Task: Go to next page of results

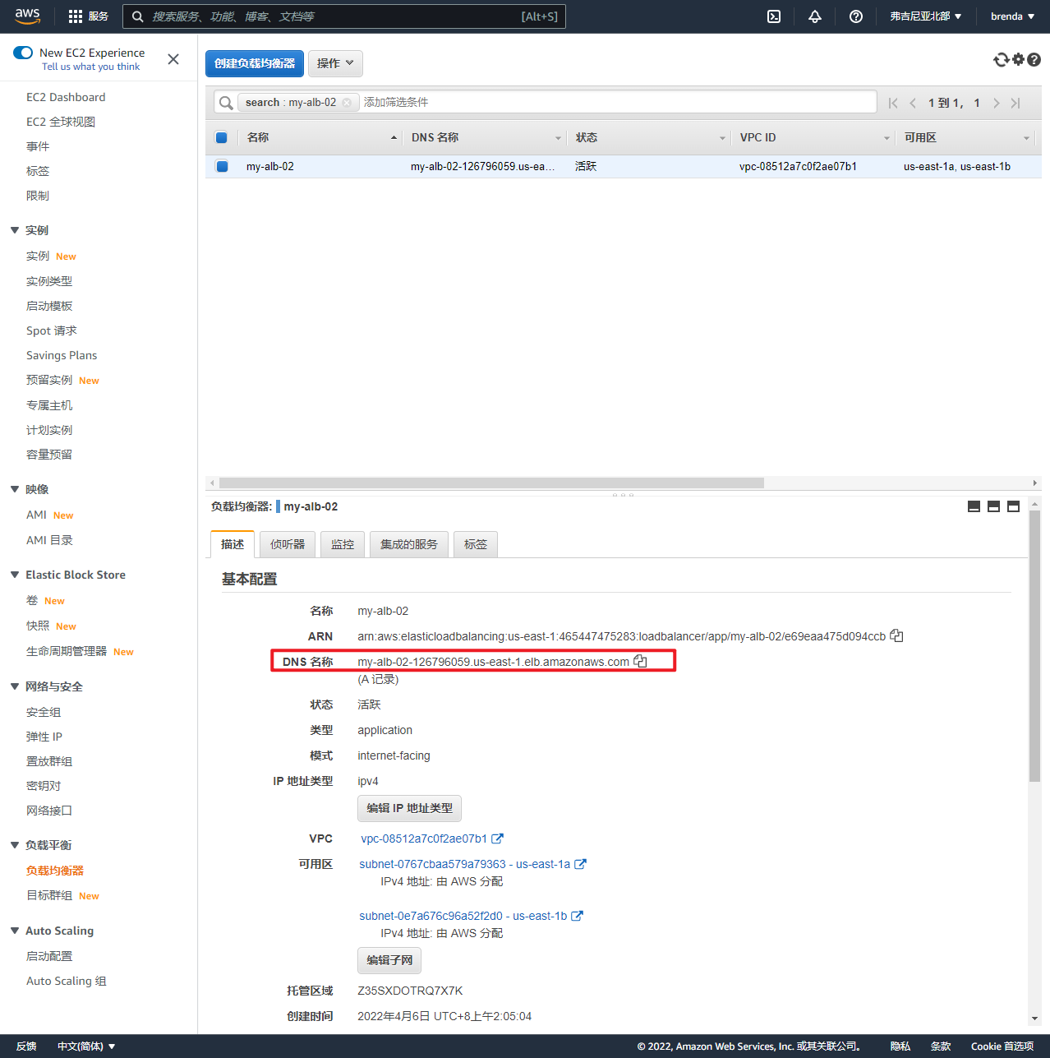Action: [996, 103]
